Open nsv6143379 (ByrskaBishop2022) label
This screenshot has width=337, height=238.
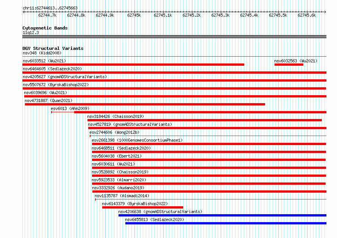coord(135,204)
